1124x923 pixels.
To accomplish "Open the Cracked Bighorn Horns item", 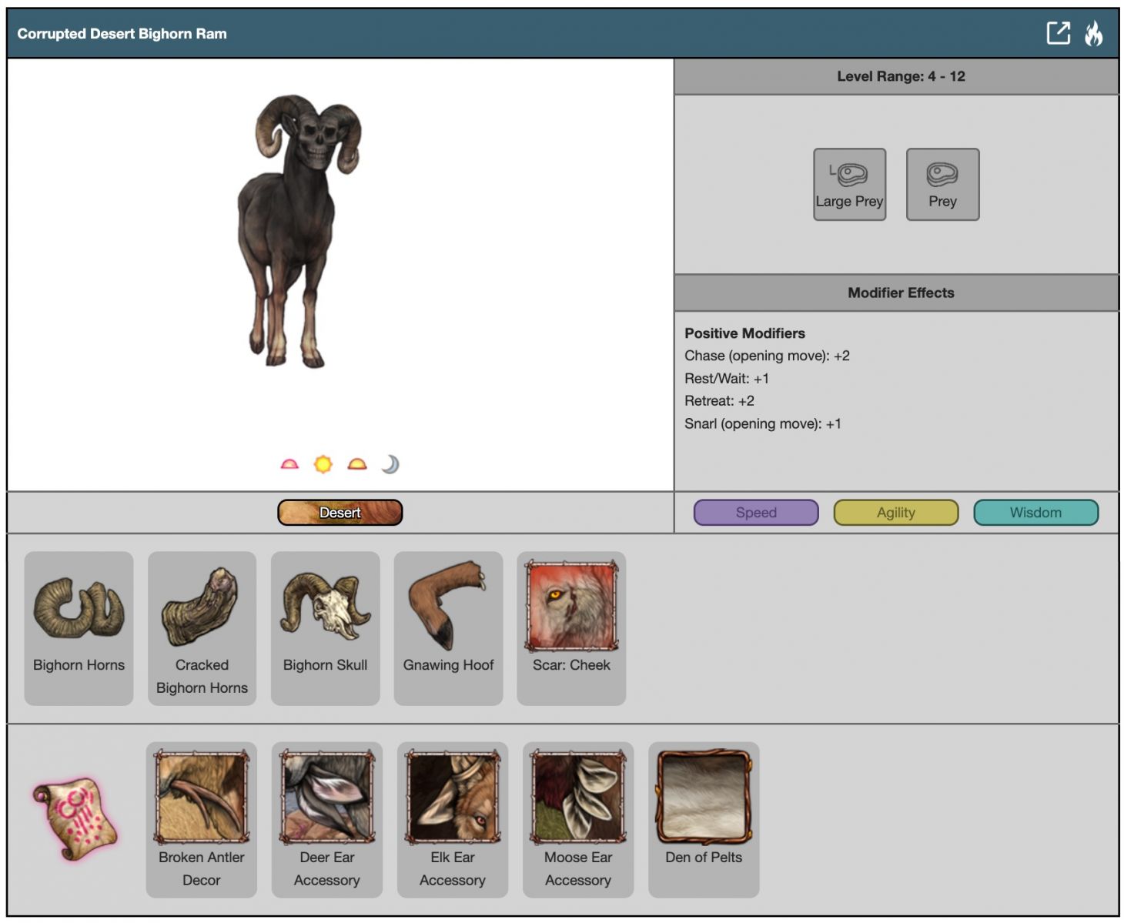I will click(202, 609).
